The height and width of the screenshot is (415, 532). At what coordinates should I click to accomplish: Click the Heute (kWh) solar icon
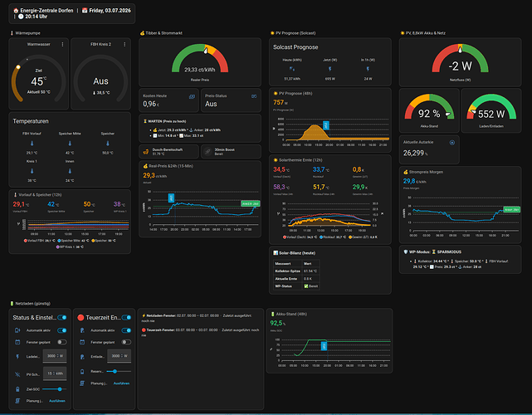click(x=292, y=69)
